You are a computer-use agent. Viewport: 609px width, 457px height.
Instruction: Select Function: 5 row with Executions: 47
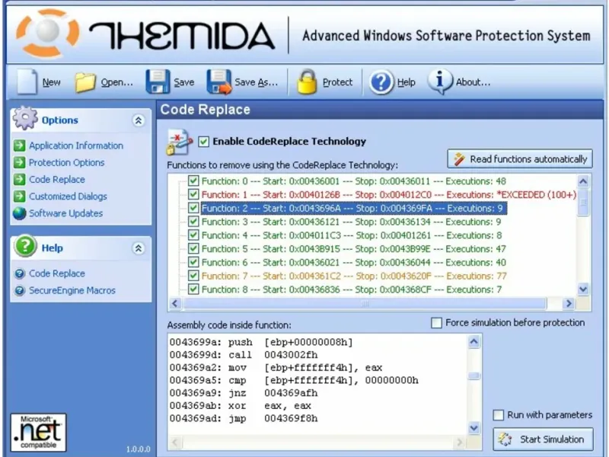354,249
